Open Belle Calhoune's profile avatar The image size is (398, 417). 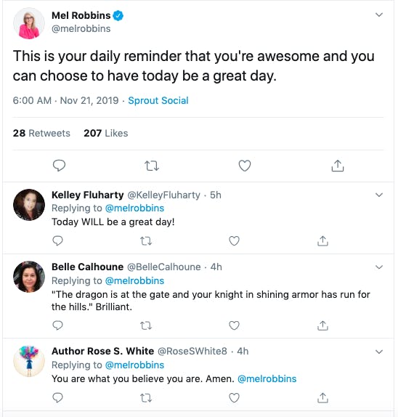point(29,277)
